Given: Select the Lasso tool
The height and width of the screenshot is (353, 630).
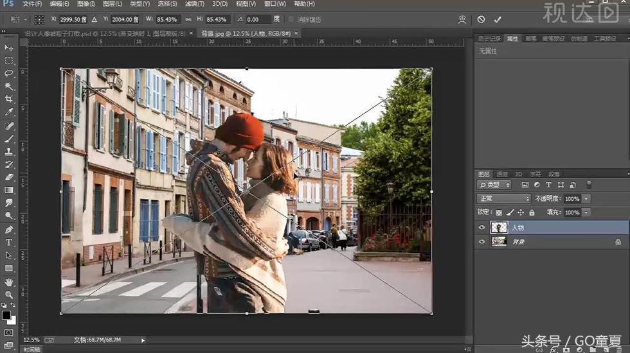Looking at the screenshot, I should (9, 73).
